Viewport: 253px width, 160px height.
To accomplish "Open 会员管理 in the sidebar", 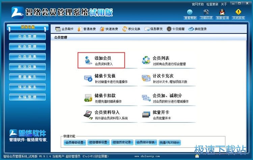I will click(x=27, y=37).
